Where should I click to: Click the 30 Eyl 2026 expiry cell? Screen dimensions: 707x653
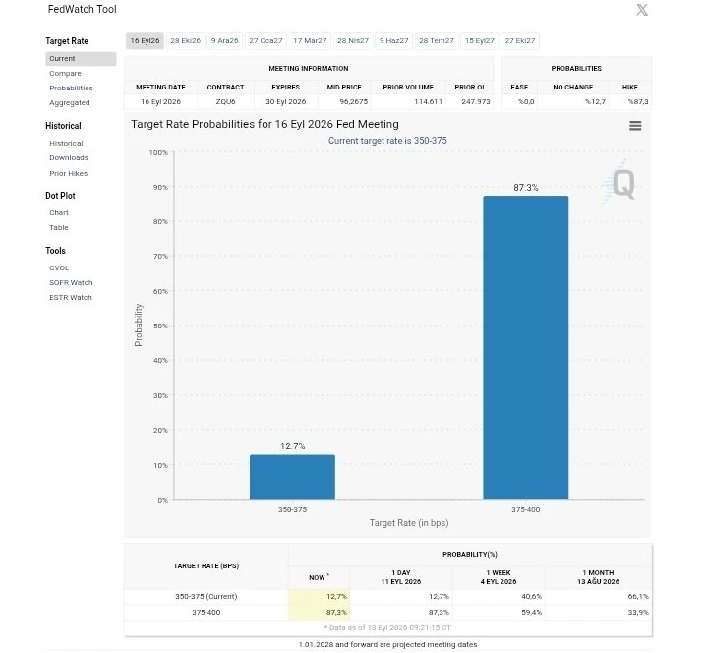point(286,102)
